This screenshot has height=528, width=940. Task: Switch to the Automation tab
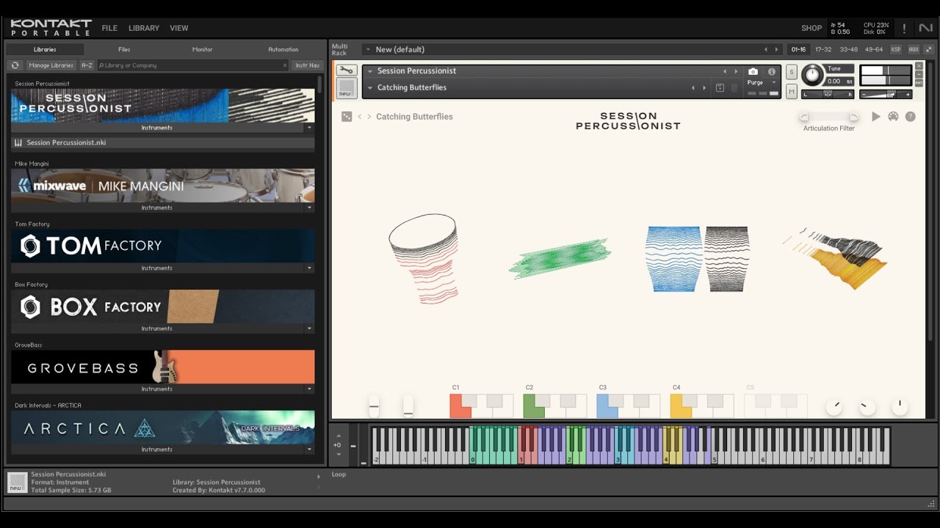283,49
